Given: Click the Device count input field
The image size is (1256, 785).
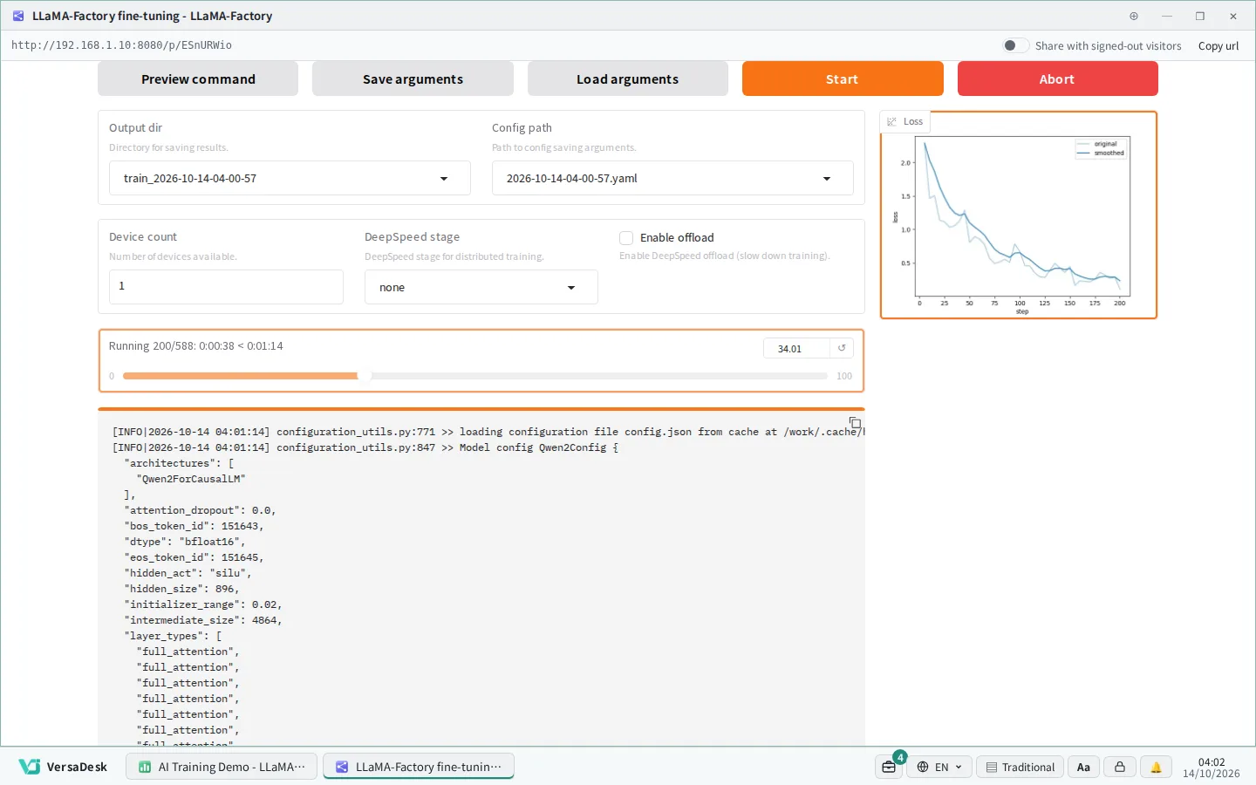Looking at the screenshot, I should coord(226,286).
